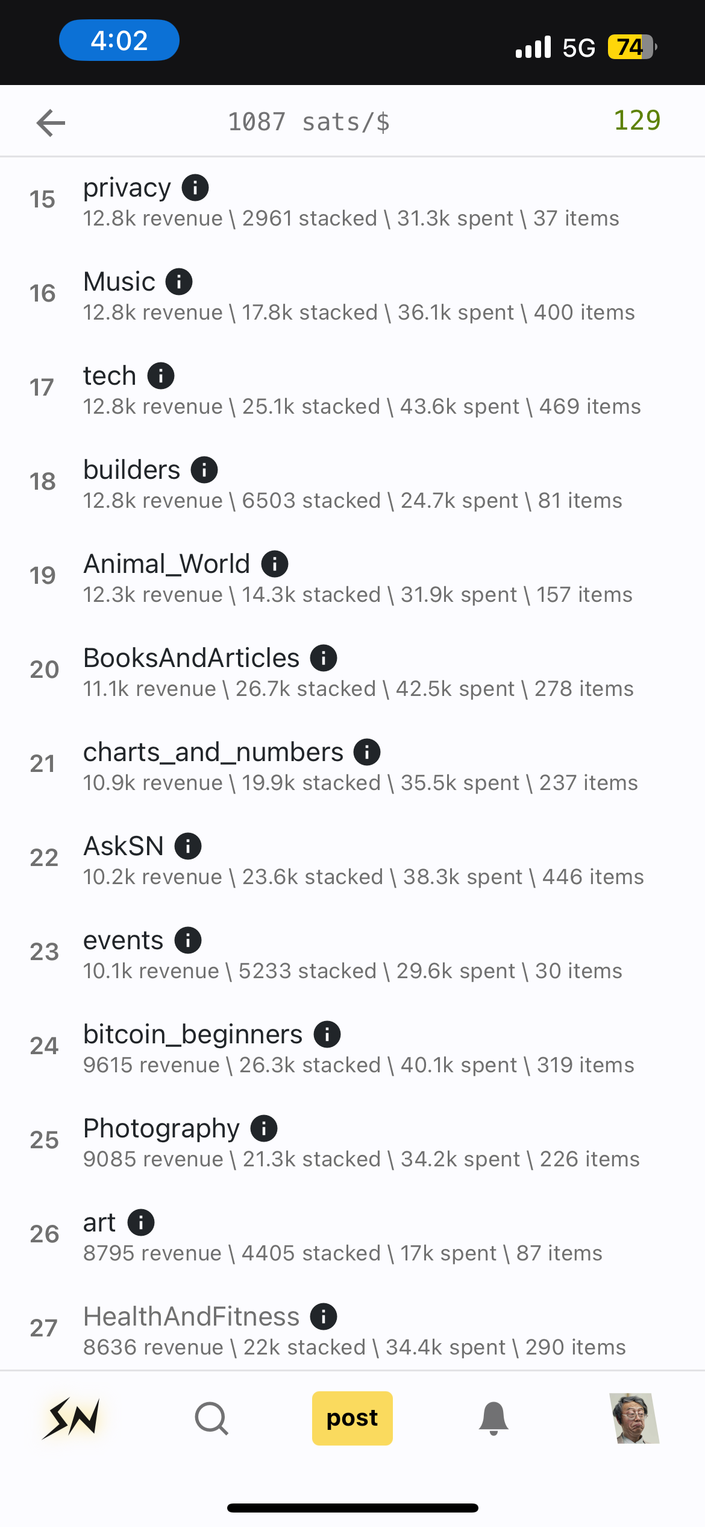Show info for privacy territory

(x=195, y=188)
